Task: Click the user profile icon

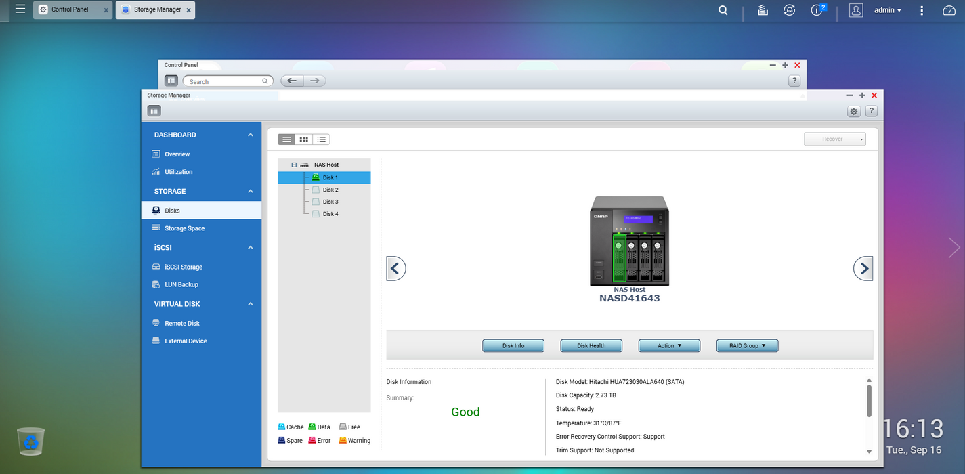Action: pos(856,10)
